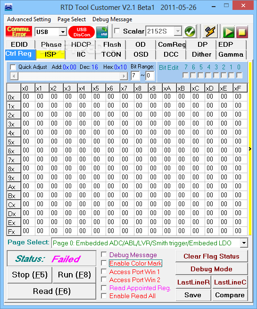Image resolution: width=257 pixels, height=309 pixels.
Task: Switch to the DP tab
Action: (x=202, y=44)
